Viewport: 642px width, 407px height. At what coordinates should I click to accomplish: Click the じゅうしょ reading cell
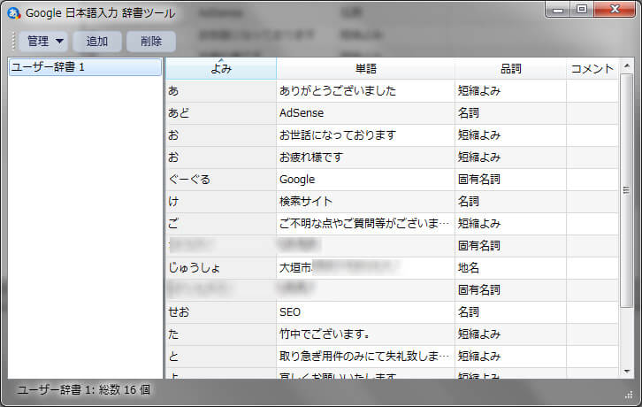click(221, 267)
